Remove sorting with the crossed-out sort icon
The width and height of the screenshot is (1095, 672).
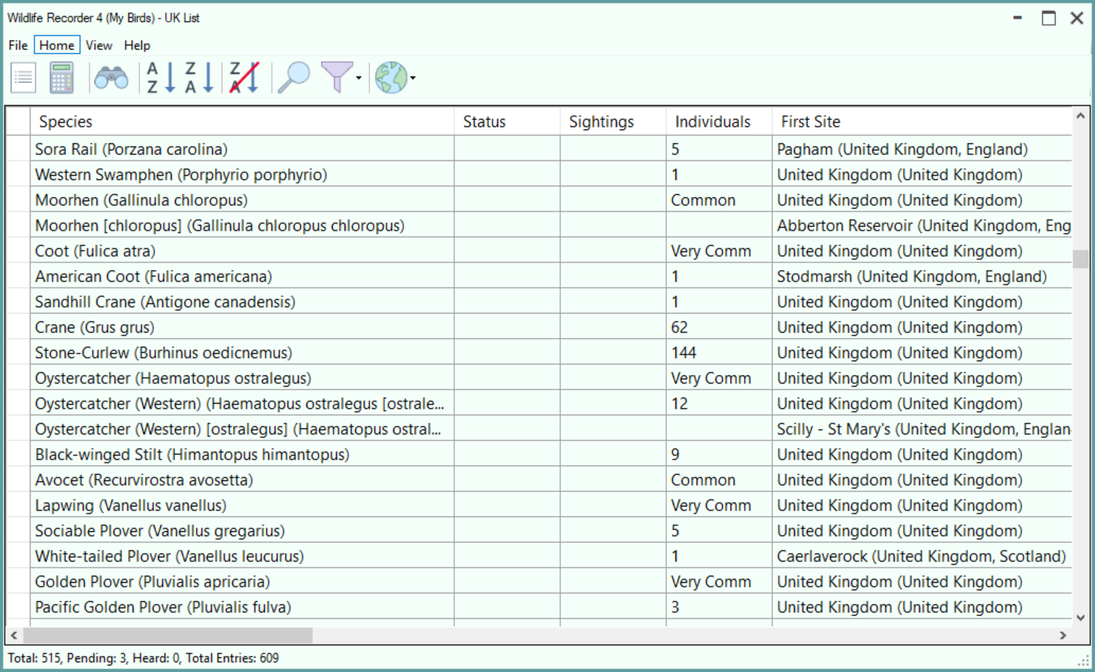pos(244,78)
